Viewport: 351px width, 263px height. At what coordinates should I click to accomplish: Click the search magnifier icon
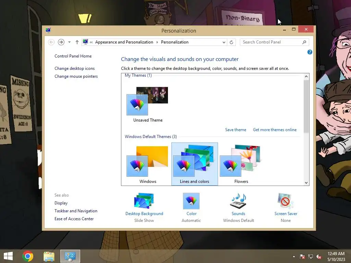304,42
